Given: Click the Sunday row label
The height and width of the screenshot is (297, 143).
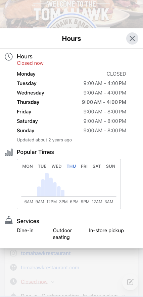Looking at the screenshot, I should tap(26, 131).
